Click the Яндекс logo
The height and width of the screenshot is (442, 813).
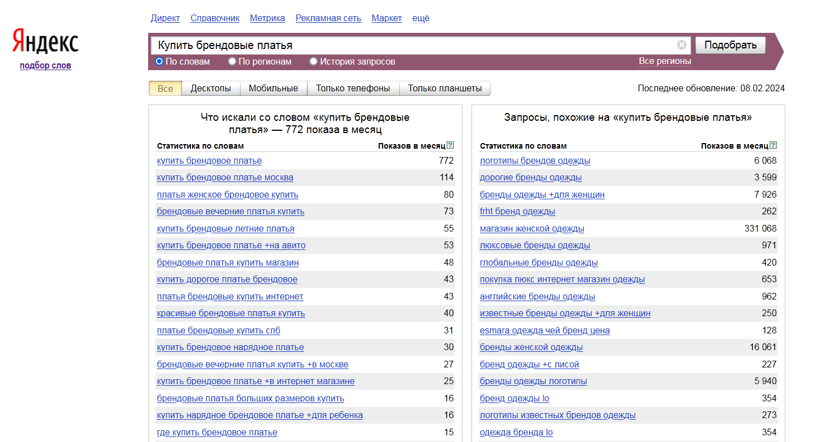click(45, 42)
